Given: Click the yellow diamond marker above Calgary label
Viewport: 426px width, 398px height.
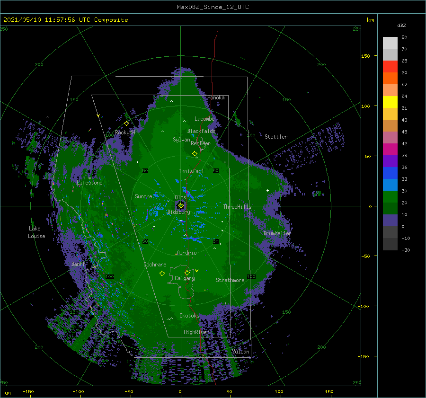Looking at the screenshot, I should click(x=187, y=273).
